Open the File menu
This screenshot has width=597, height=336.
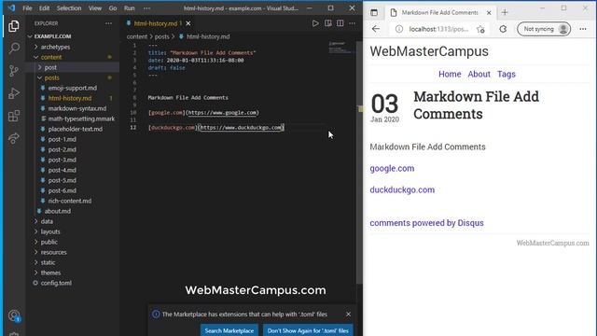pyautogui.click(x=27, y=8)
